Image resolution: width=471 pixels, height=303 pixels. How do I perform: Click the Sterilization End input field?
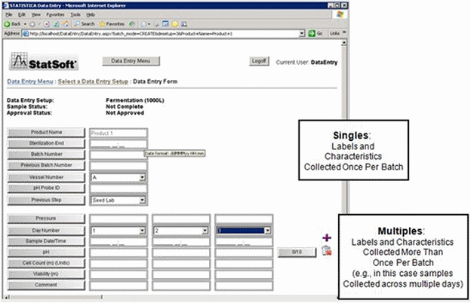click(119, 144)
